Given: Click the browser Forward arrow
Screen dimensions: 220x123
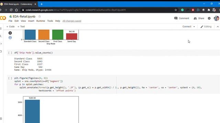Looking at the screenshot, I should [6, 10].
